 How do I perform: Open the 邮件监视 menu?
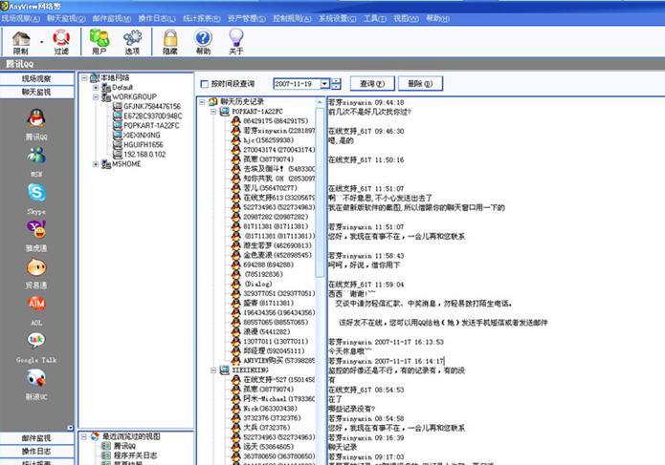[x=112, y=18]
